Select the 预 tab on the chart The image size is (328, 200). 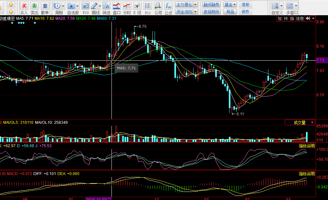click(286, 18)
